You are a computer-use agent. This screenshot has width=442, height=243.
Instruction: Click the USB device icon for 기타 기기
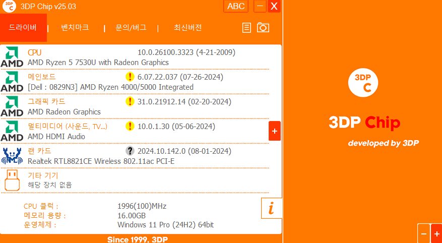(x=12, y=180)
